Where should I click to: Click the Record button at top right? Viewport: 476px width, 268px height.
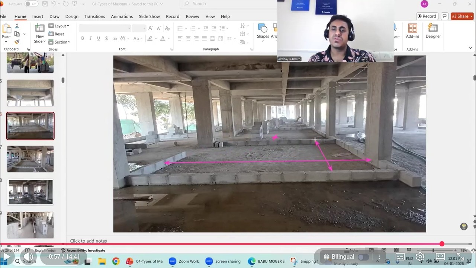click(x=427, y=16)
